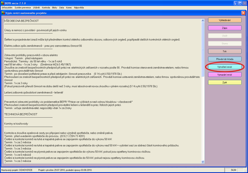
Task: Click the disabled Uložit button
Action: (225, 36)
